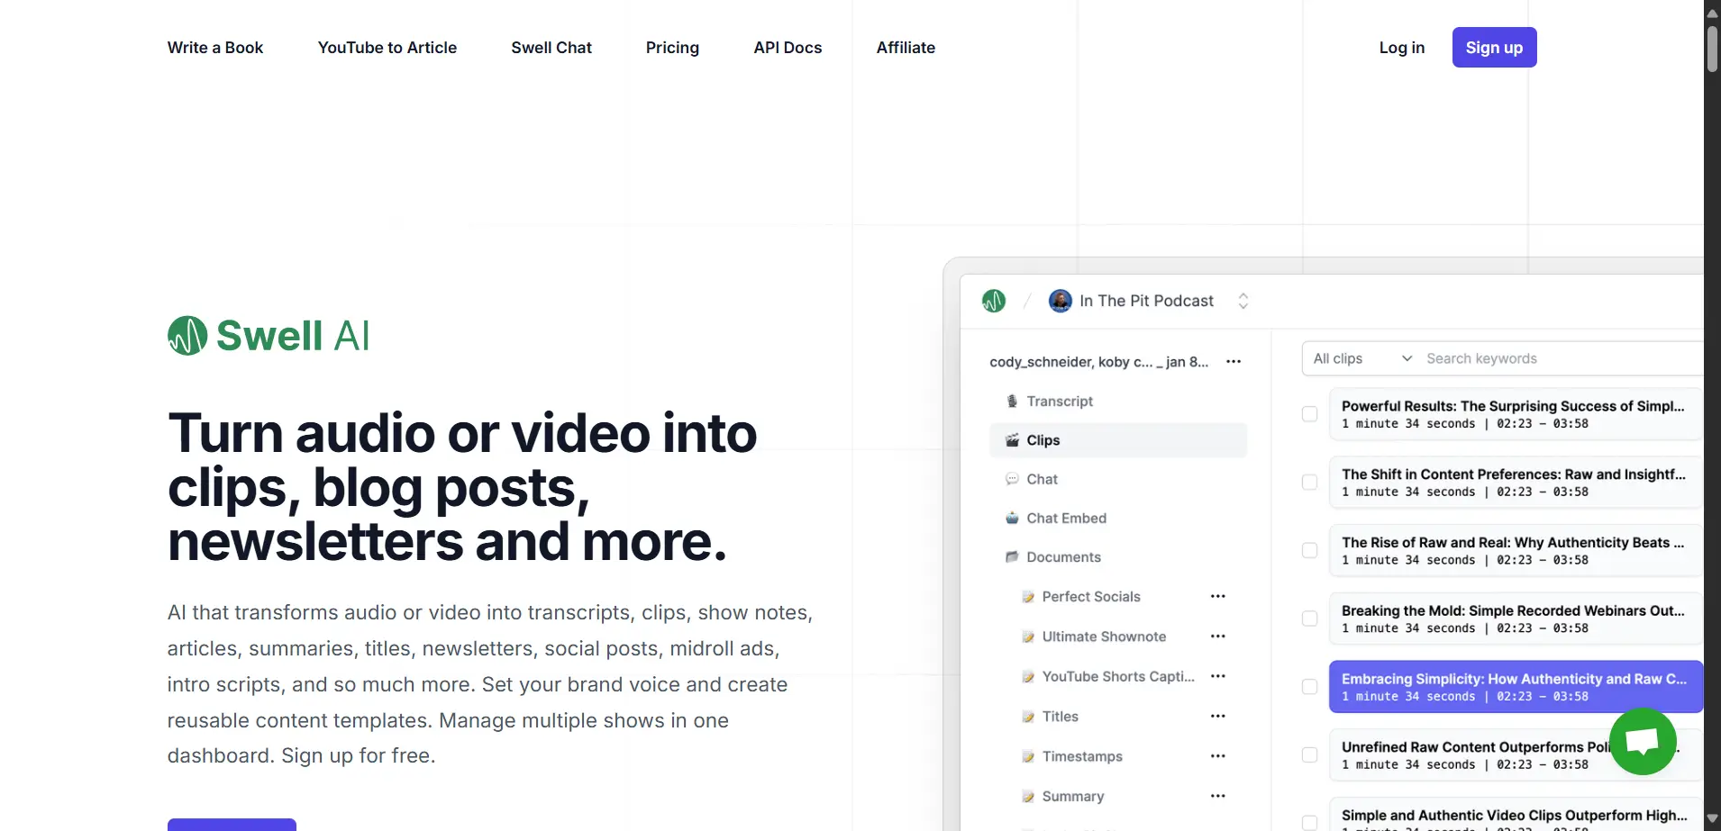Open the green chat support bubble
Image resolution: width=1721 pixels, height=831 pixels.
[x=1642, y=741]
